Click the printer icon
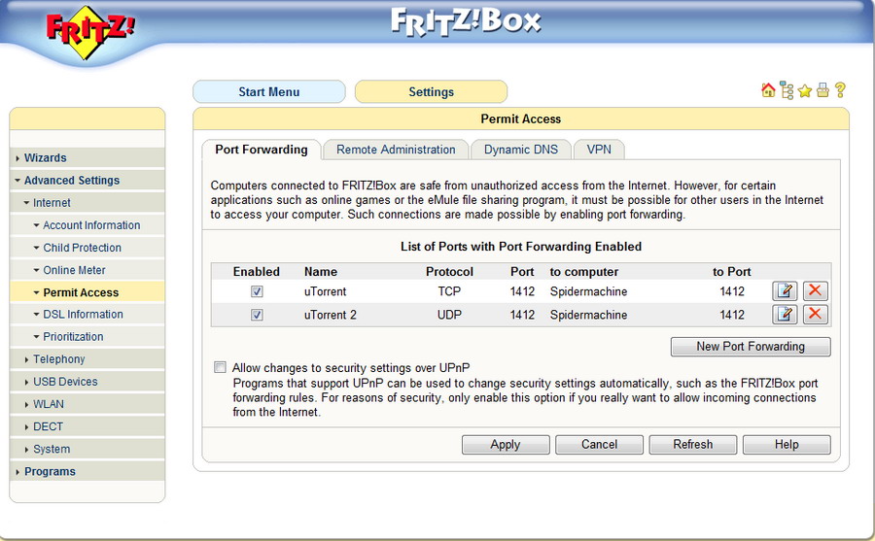This screenshot has width=875, height=541. (822, 90)
